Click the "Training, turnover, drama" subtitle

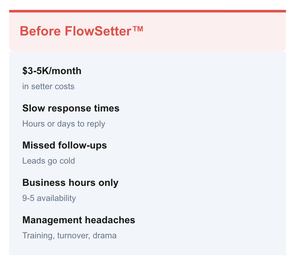pos(69,235)
